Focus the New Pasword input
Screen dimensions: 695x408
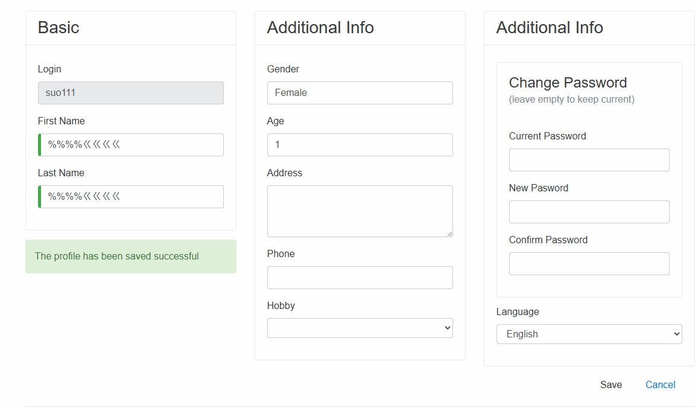coord(589,212)
